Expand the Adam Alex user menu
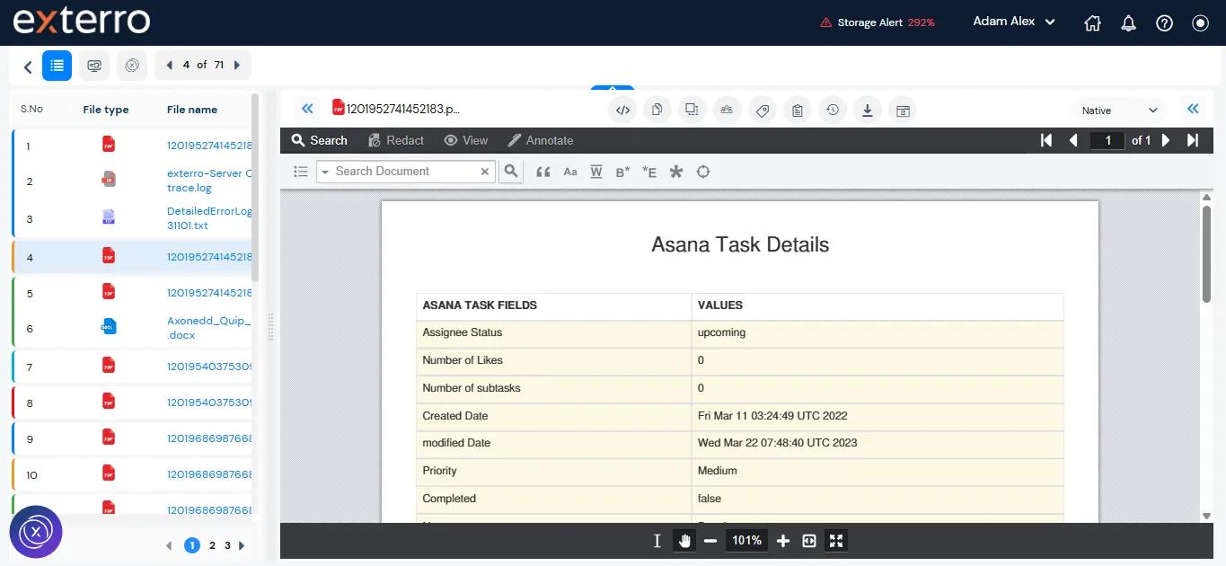The image size is (1226, 566). click(1013, 22)
